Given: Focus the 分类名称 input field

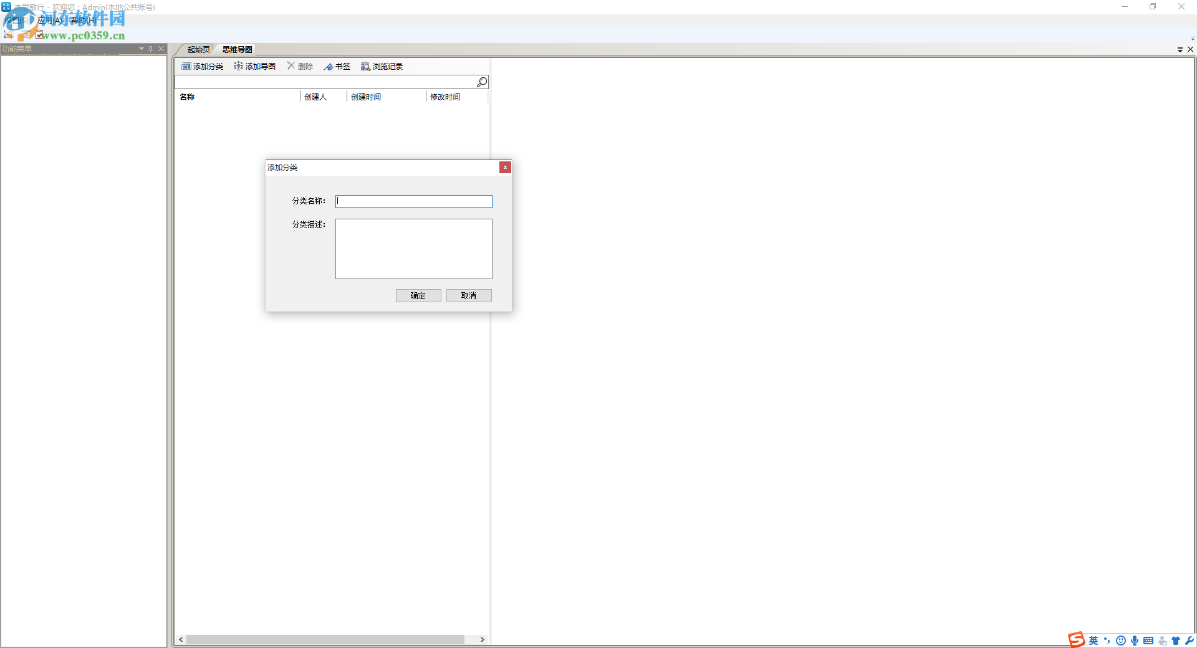Looking at the screenshot, I should coord(414,201).
